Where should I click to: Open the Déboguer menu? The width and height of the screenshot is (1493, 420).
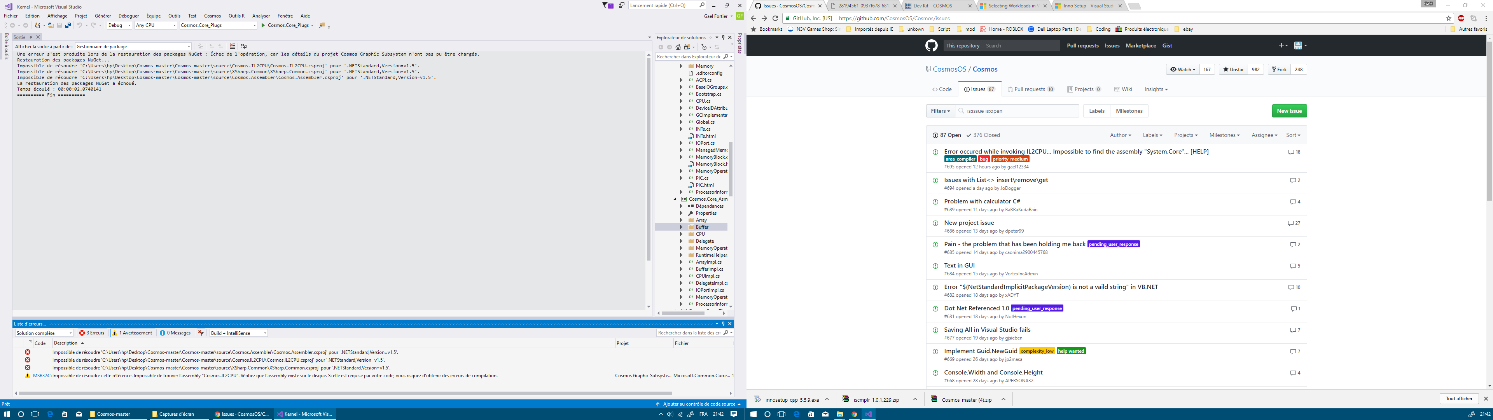click(129, 16)
